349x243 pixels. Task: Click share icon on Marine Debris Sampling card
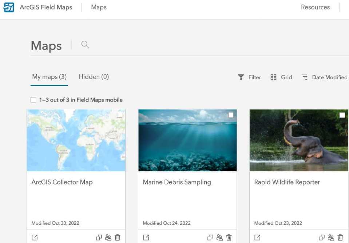click(219, 238)
